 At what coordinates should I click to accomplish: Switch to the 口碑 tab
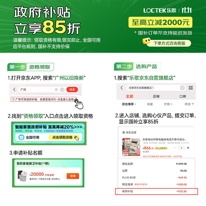pos(183,96)
